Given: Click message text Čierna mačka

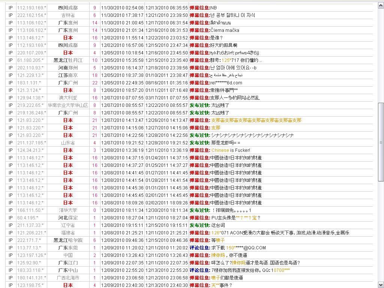Looking at the screenshot, I should (x=225, y=30).
